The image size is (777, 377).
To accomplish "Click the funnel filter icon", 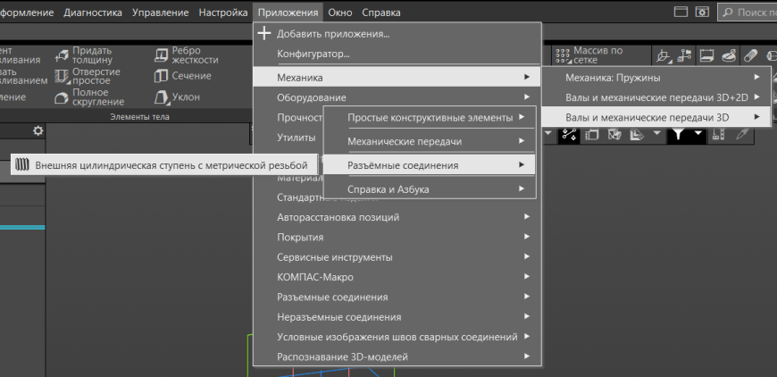I will tap(680, 134).
